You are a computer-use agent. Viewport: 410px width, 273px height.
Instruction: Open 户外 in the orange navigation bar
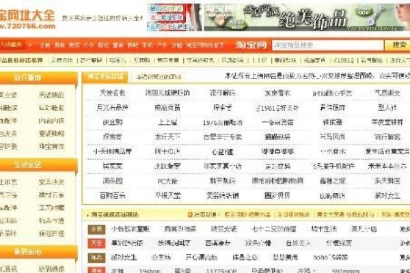[162, 45]
